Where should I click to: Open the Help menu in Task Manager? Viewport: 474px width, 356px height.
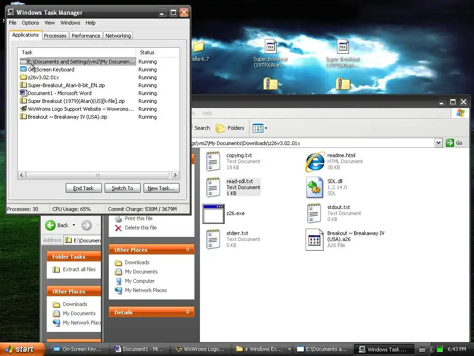(90, 23)
